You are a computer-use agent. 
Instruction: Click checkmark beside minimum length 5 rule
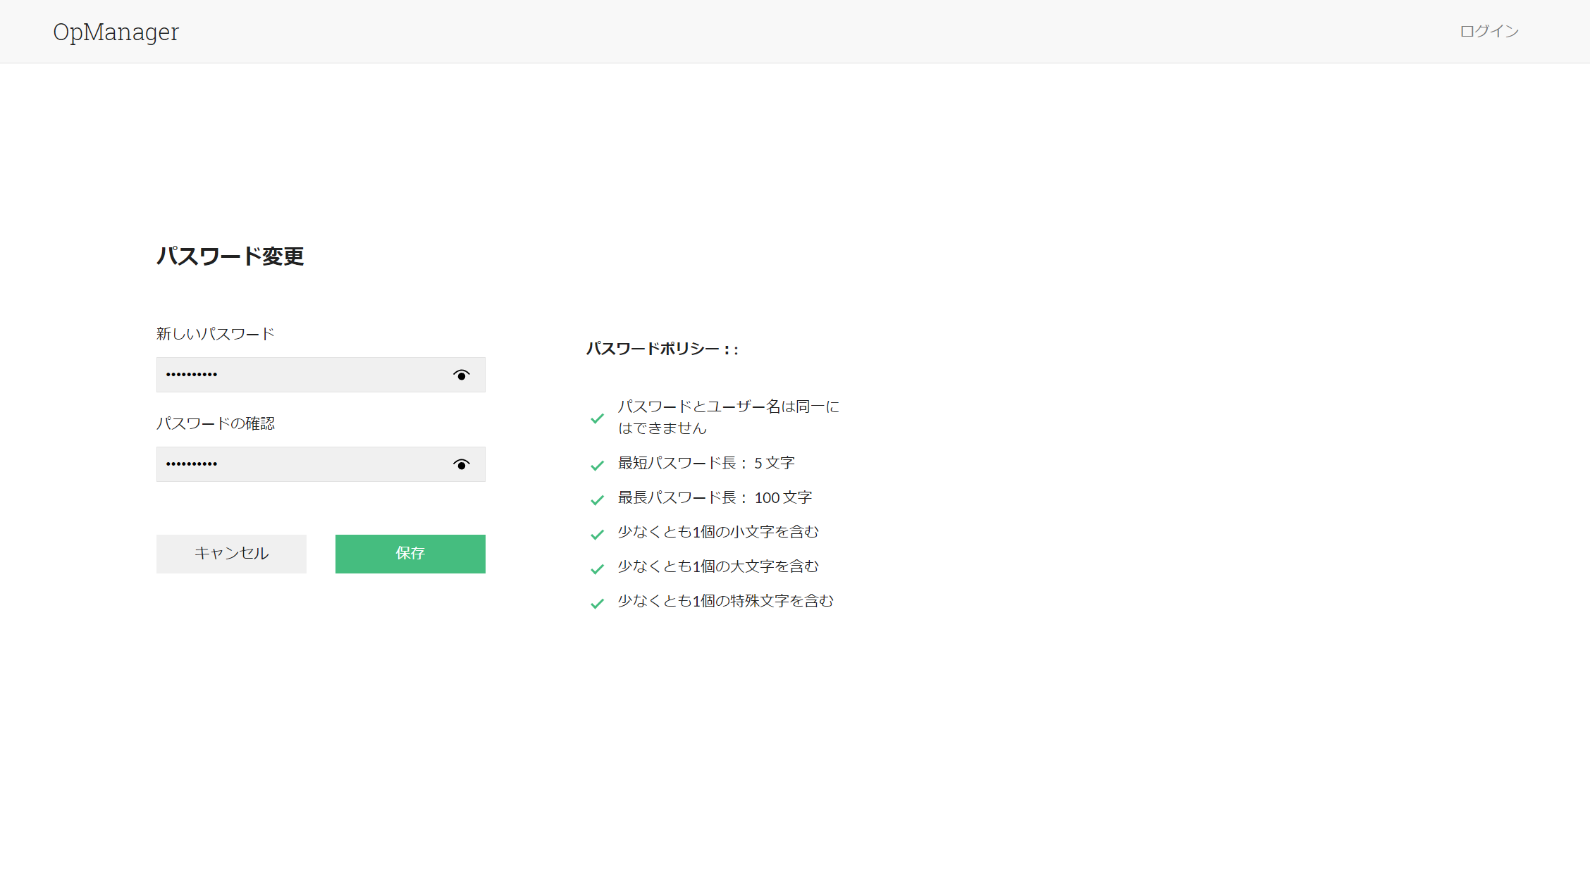coord(597,465)
